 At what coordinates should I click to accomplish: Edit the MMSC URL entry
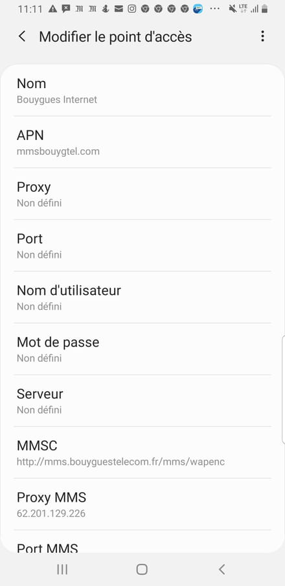(x=142, y=452)
